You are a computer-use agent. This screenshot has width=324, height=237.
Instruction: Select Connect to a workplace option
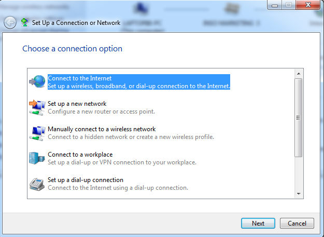(122, 158)
